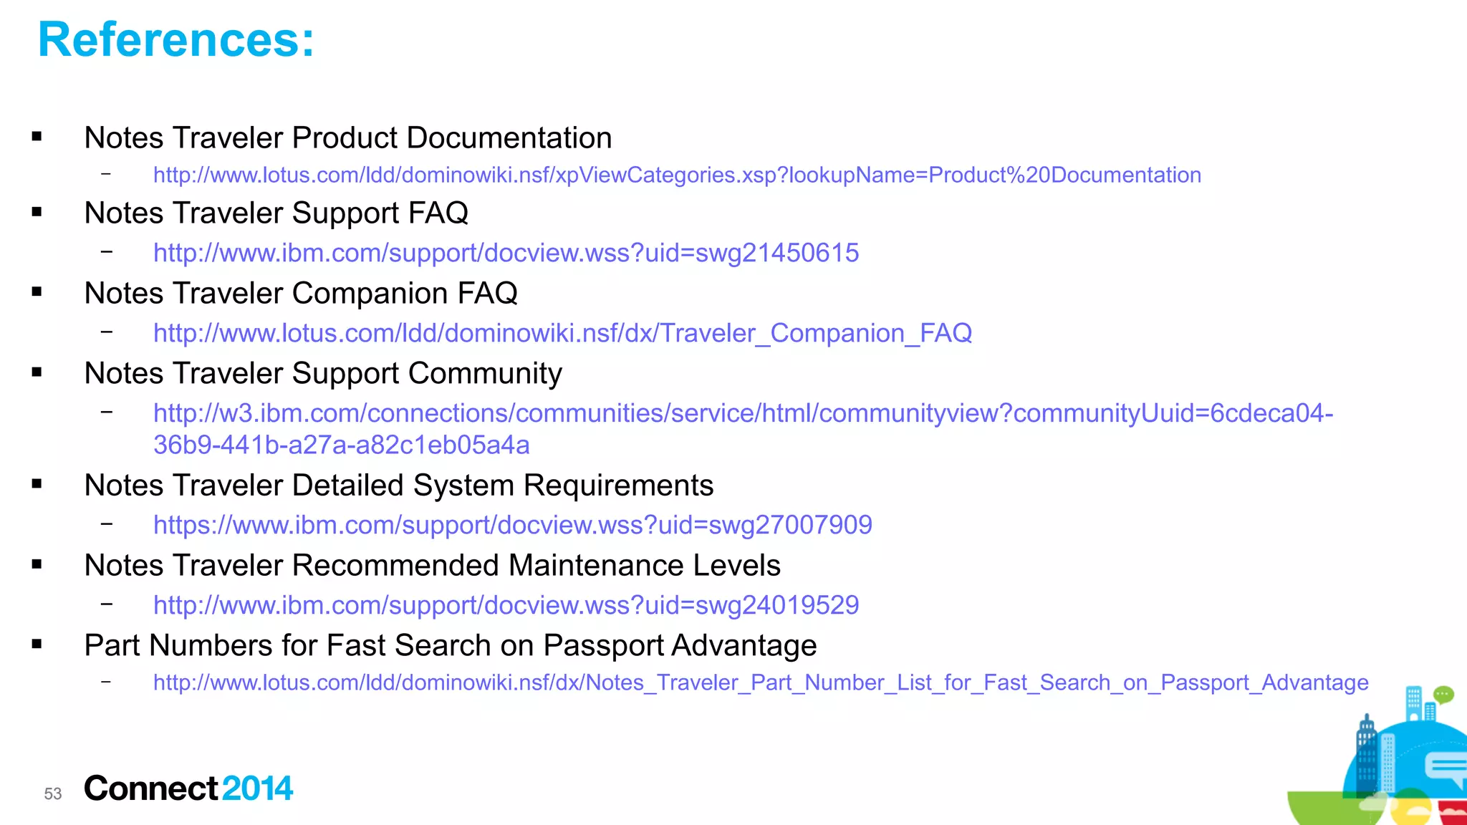1467x825 pixels.
Task: Select the 'Notes Traveler Support Community' heading
Action: (323, 373)
